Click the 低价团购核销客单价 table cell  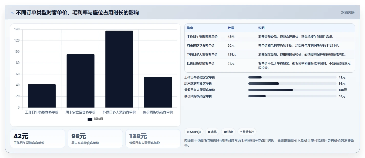point(201,63)
